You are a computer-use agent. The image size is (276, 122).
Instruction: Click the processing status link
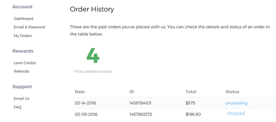tap(236, 103)
